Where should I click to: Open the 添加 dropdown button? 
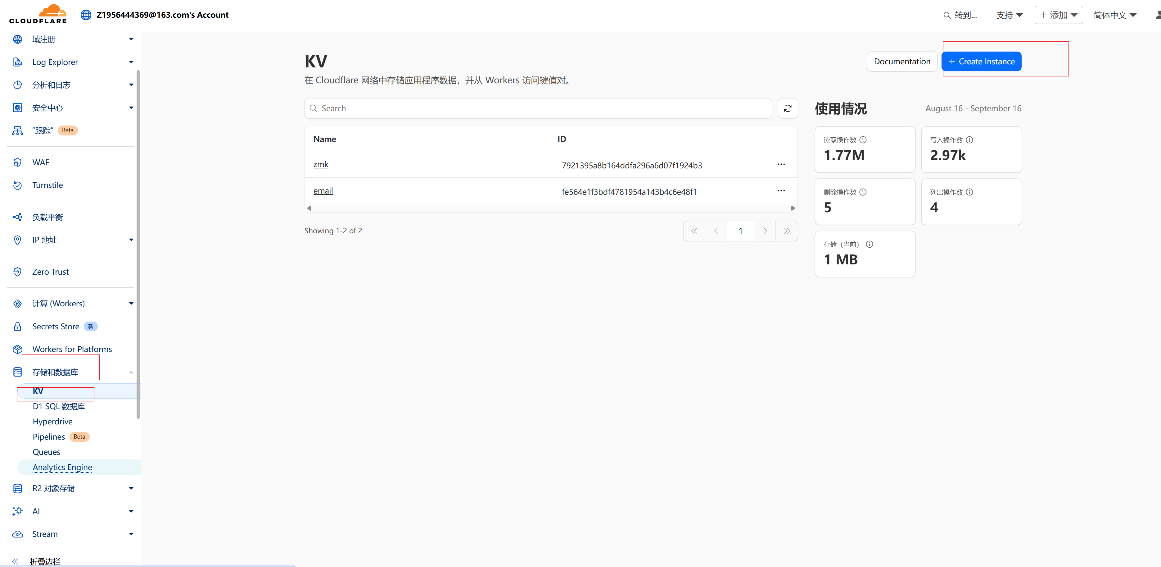(x=1058, y=15)
